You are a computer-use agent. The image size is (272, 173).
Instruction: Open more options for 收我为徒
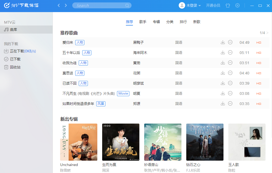pos(230,63)
